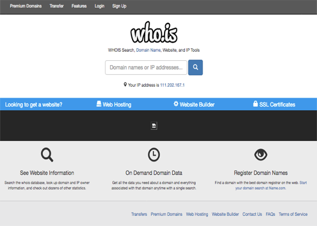Click the broken image icon in dark banner
The height and width of the screenshot is (226, 317).
click(x=154, y=125)
